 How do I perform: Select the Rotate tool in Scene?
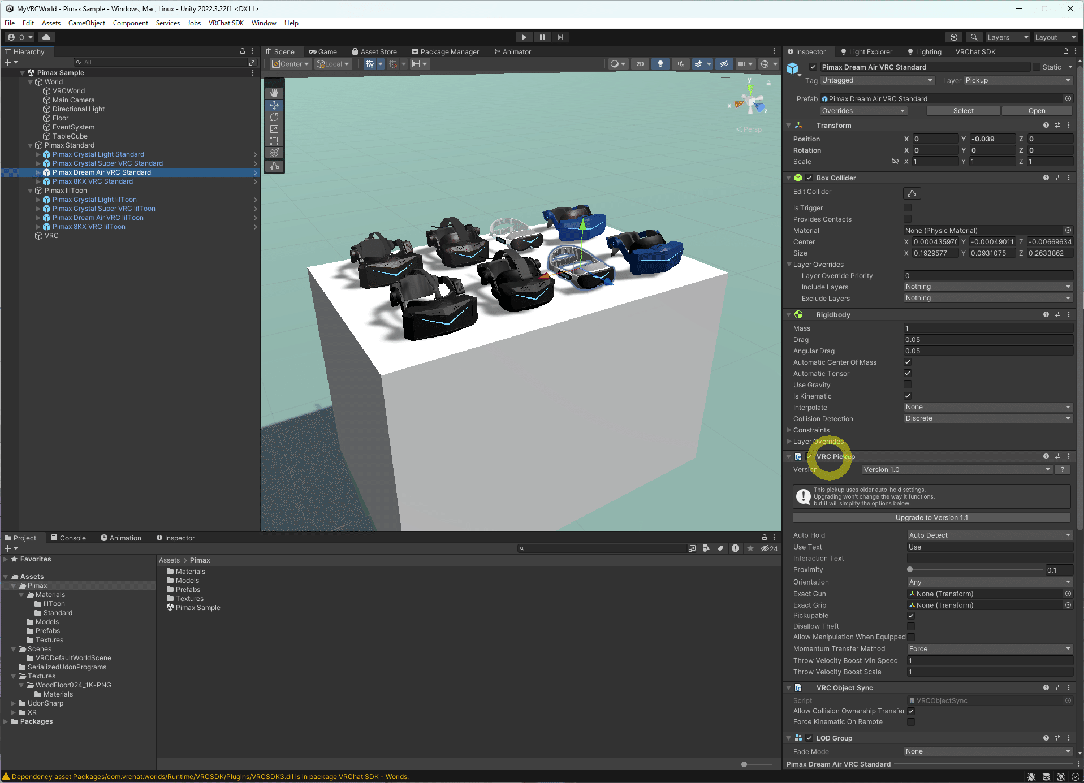274,117
